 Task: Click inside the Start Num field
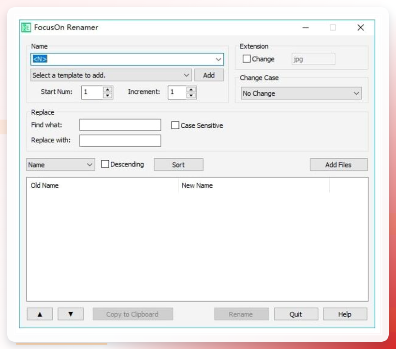pyautogui.click(x=92, y=92)
